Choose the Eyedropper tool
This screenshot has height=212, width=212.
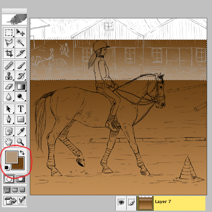21,131
